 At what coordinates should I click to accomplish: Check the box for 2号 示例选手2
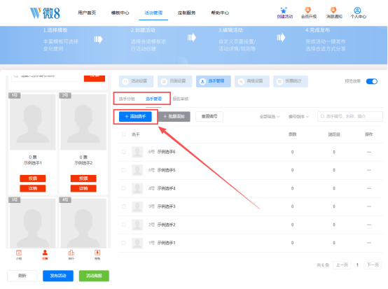[x=124, y=225]
